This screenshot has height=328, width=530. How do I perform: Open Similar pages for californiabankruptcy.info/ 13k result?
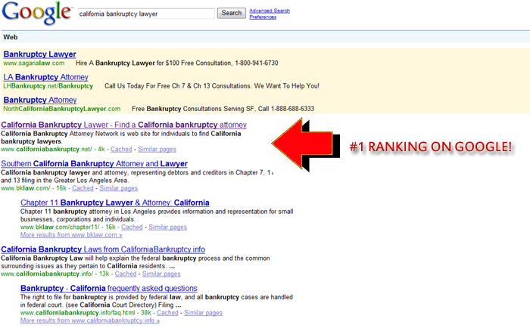click(161, 274)
